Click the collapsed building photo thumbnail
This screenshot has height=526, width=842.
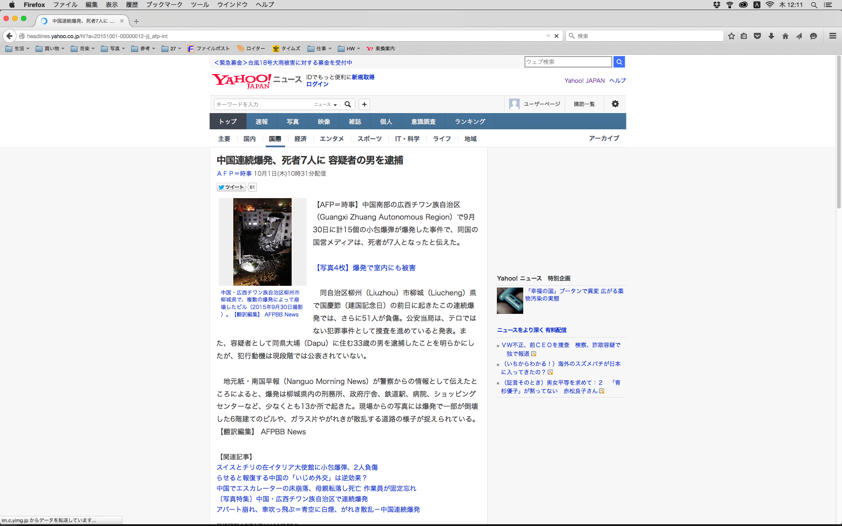[x=262, y=242]
